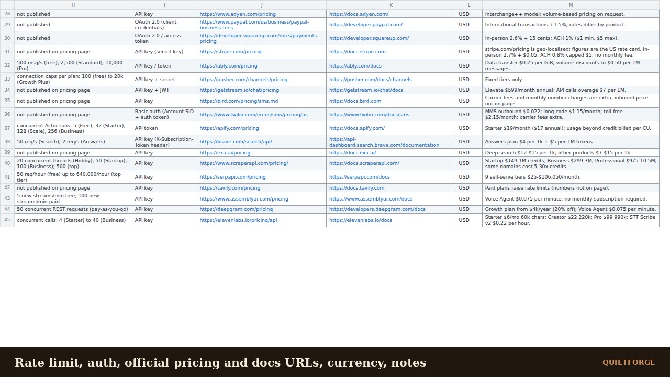Open https://docs.tavily.com link
This screenshot has height=377, width=670.
coord(357,188)
